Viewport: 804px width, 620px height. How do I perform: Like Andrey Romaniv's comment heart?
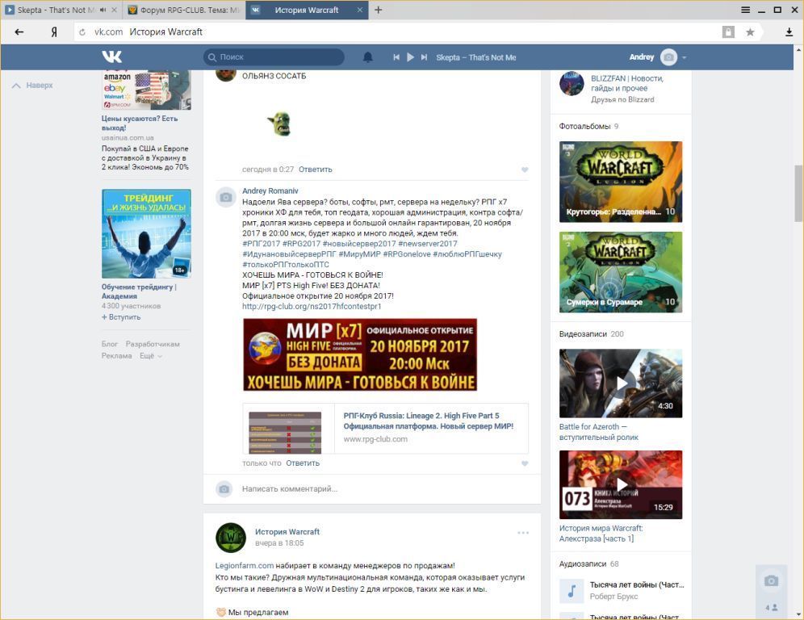(x=525, y=463)
